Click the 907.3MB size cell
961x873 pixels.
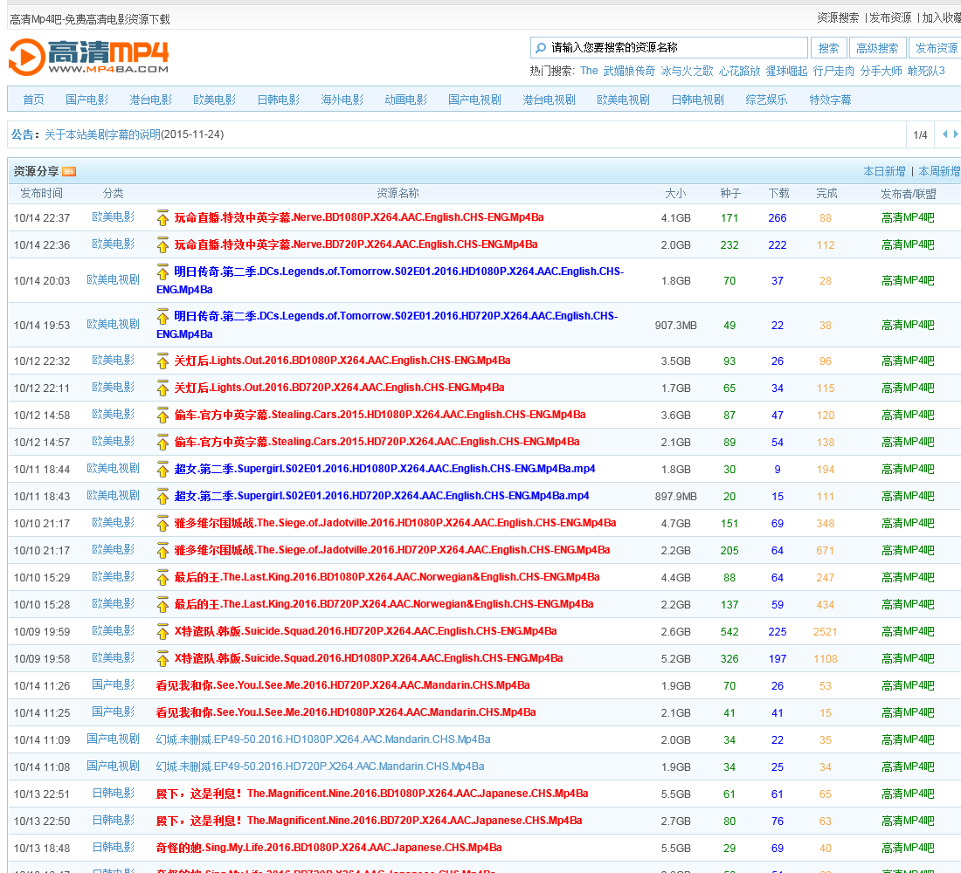click(x=675, y=326)
